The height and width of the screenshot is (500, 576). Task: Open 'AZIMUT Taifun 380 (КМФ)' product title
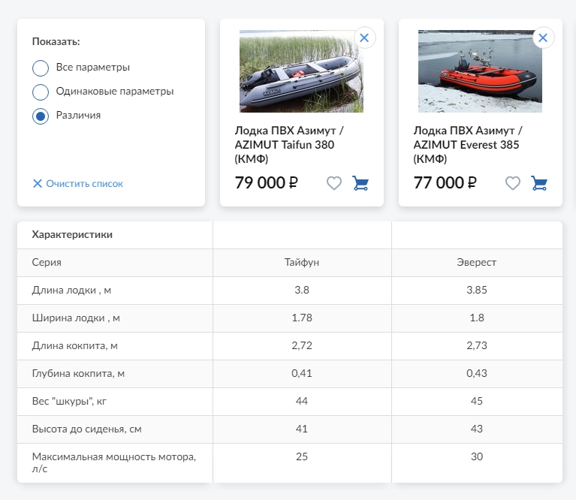tap(289, 145)
